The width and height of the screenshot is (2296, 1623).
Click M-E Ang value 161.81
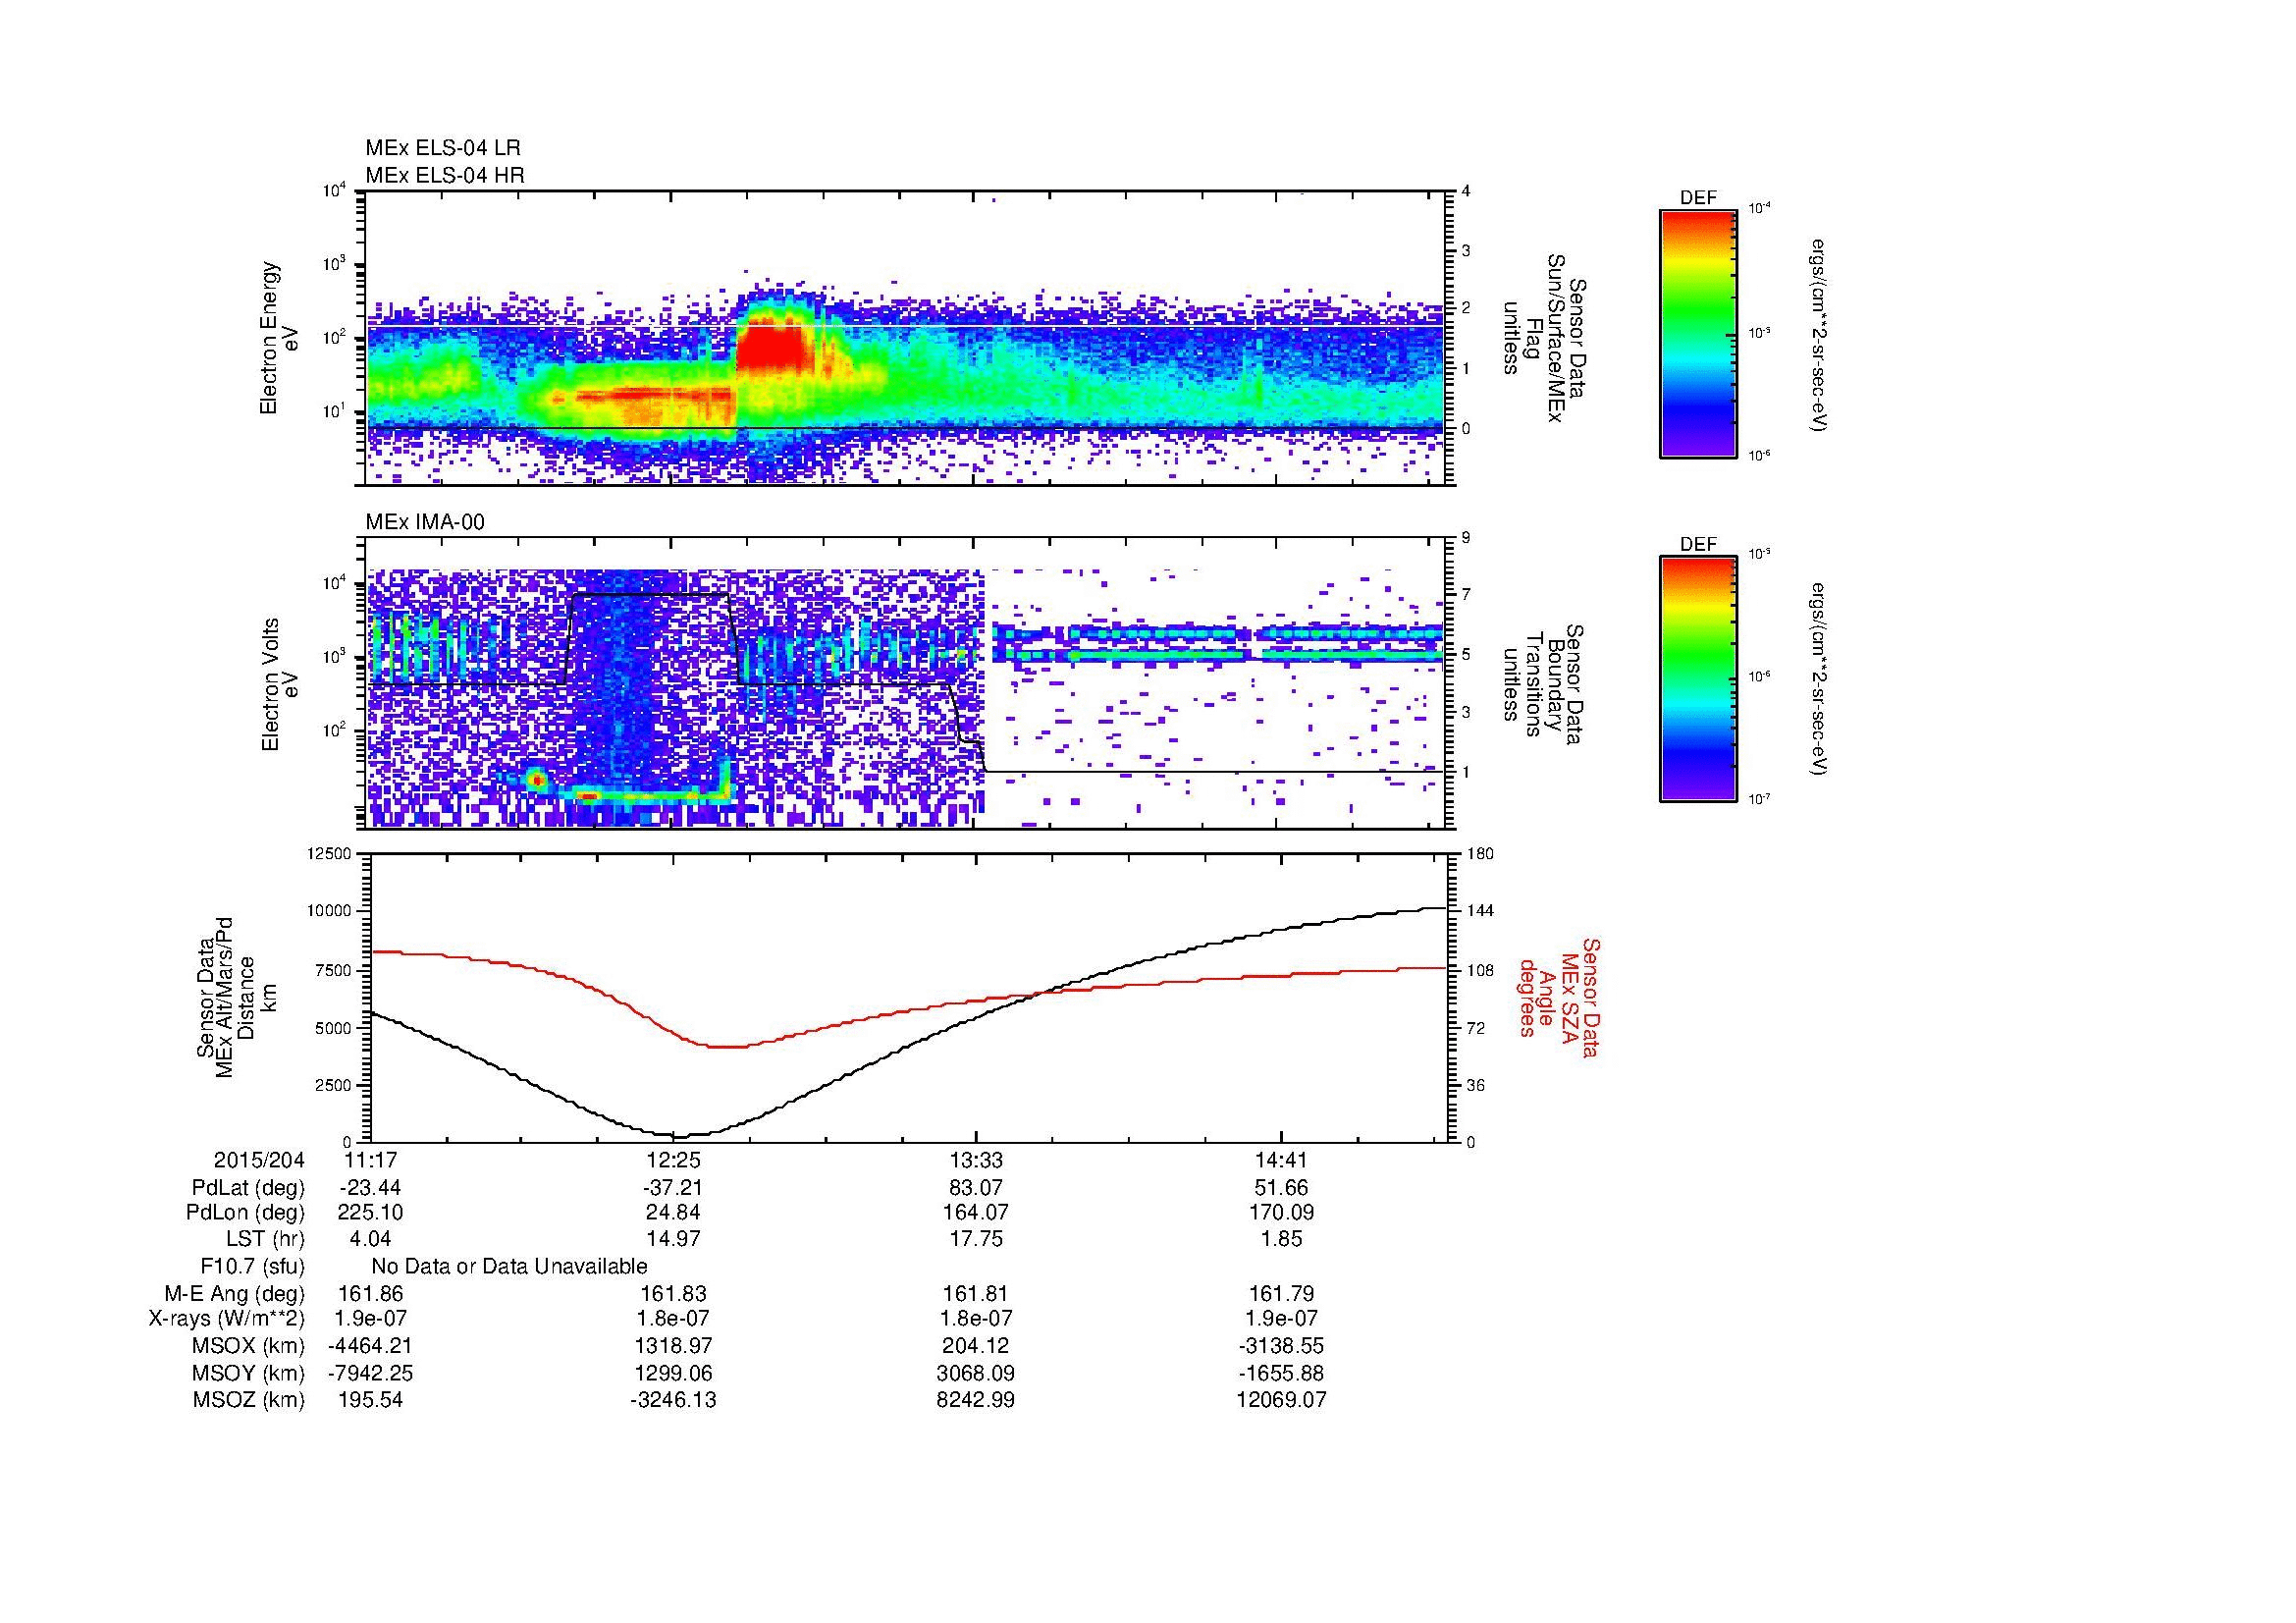pos(977,1294)
